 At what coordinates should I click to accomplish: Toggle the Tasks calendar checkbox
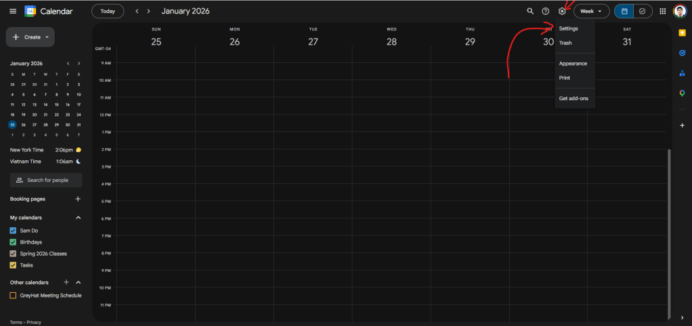click(x=13, y=265)
